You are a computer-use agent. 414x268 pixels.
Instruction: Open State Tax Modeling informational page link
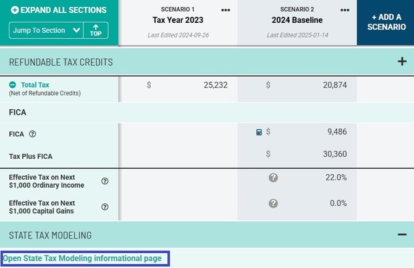[82, 258]
